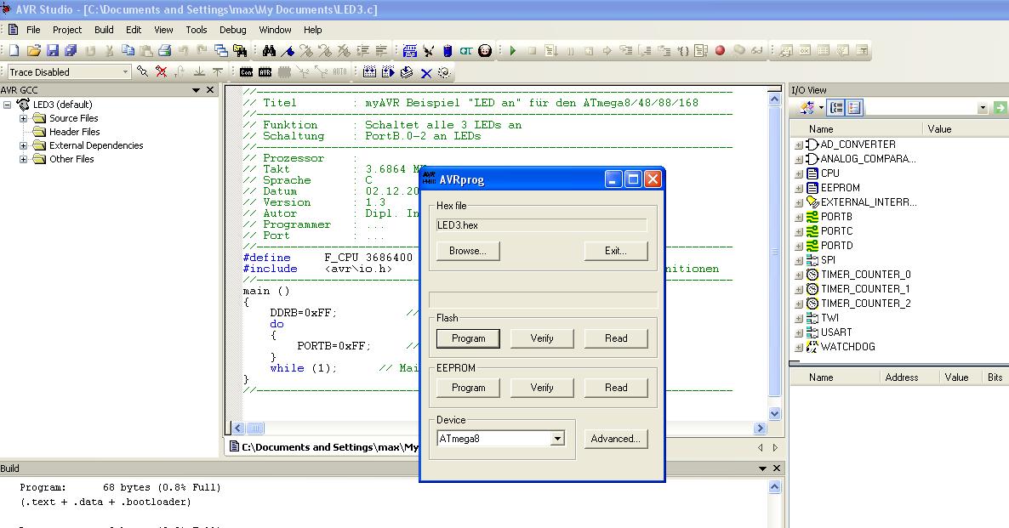Click the EEPROM Program button
Image resolution: width=1009 pixels, height=528 pixels.
pyautogui.click(x=468, y=388)
